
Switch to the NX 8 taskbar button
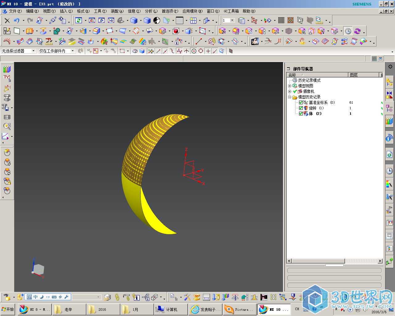pyautogui.click(x=34, y=309)
